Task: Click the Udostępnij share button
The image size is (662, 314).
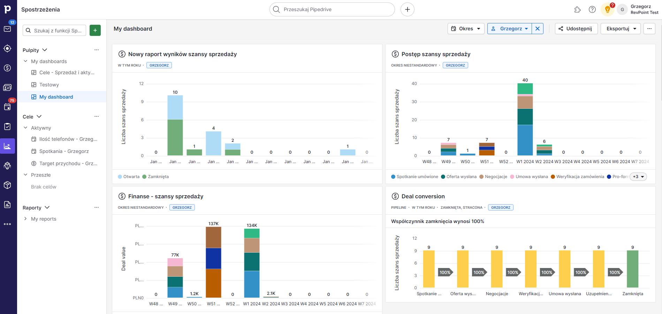Action: coord(576,29)
